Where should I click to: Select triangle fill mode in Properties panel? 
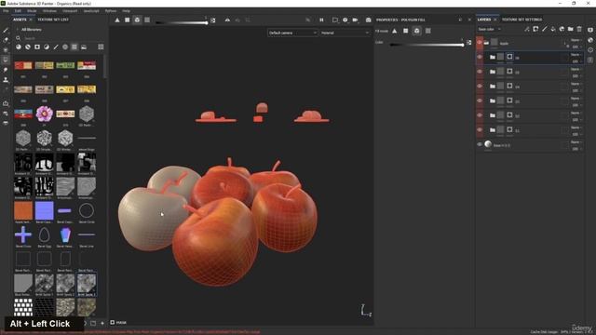pos(395,31)
